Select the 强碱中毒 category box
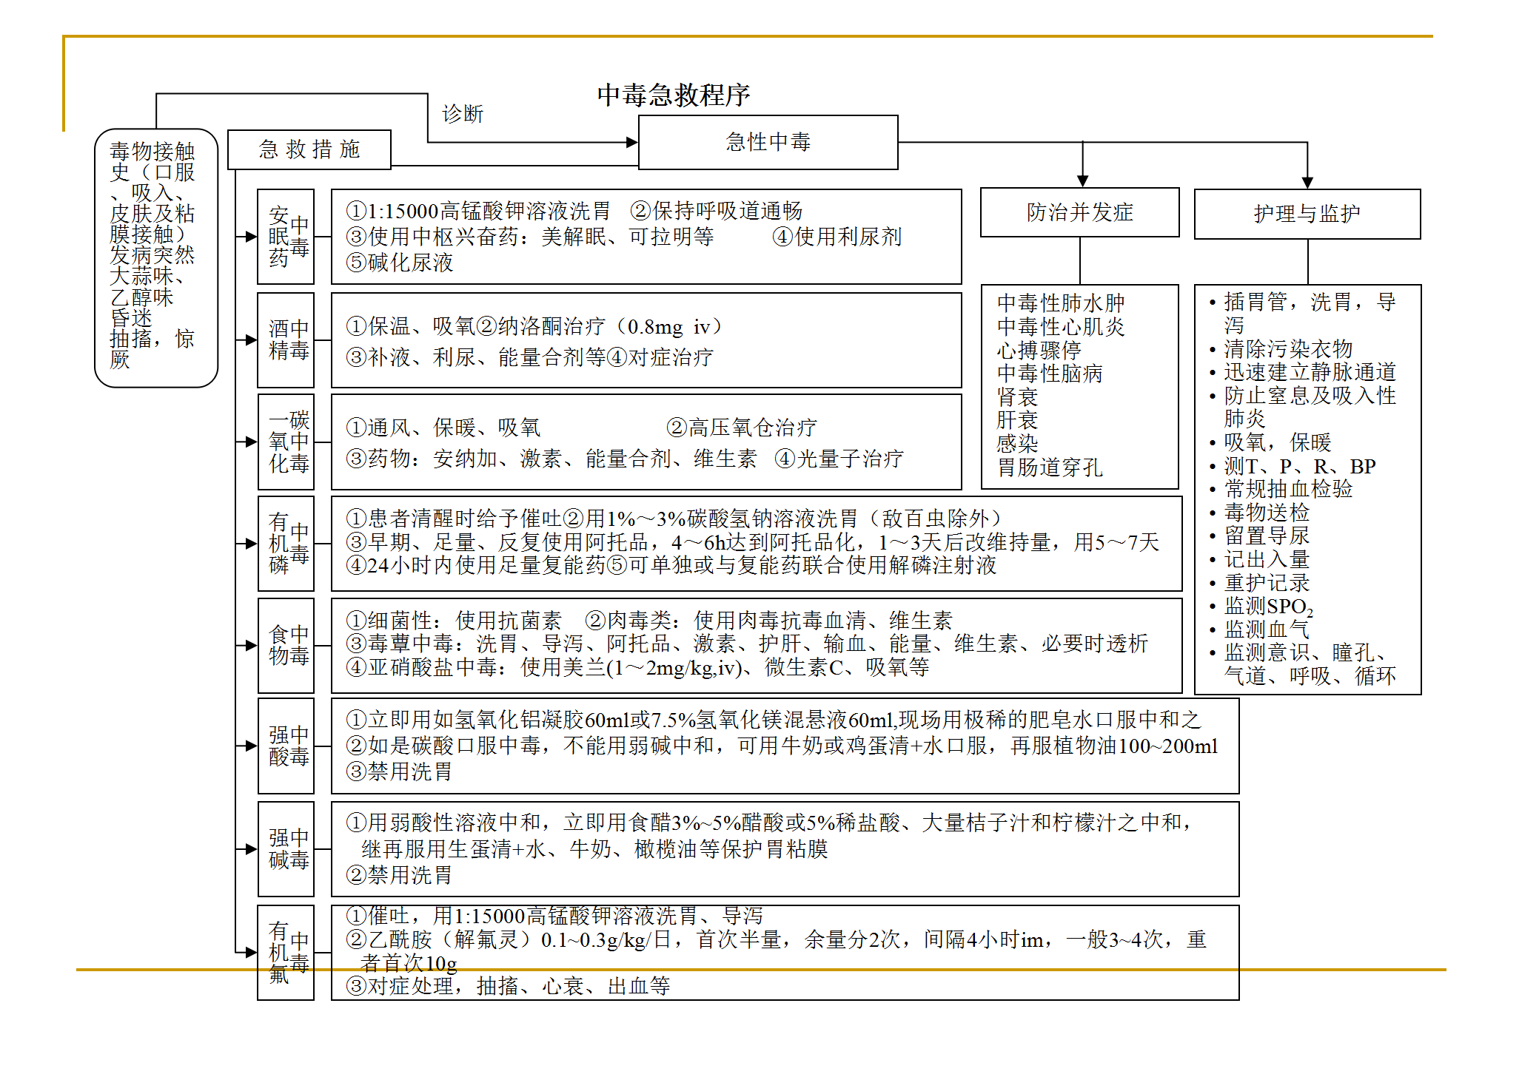This screenshot has height=1077, width=1522. point(286,849)
